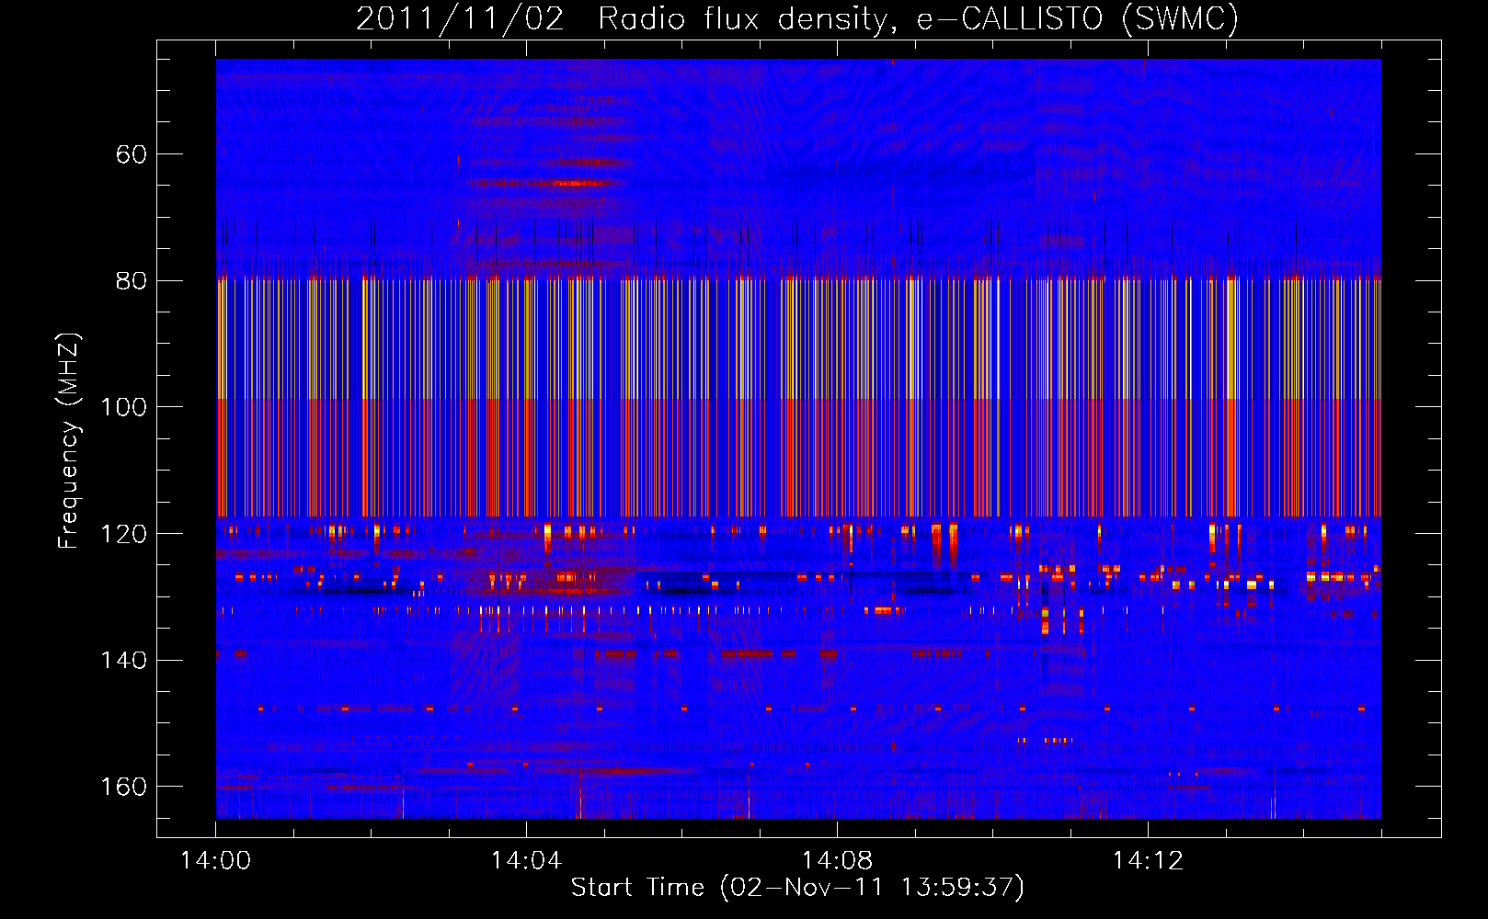Click the 14:00 time tick label
Viewport: 1488px width, 919px height.
[215, 860]
